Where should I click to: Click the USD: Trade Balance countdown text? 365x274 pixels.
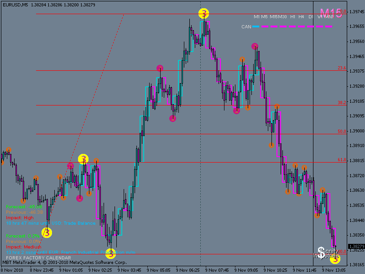click(x=51, y=223)
